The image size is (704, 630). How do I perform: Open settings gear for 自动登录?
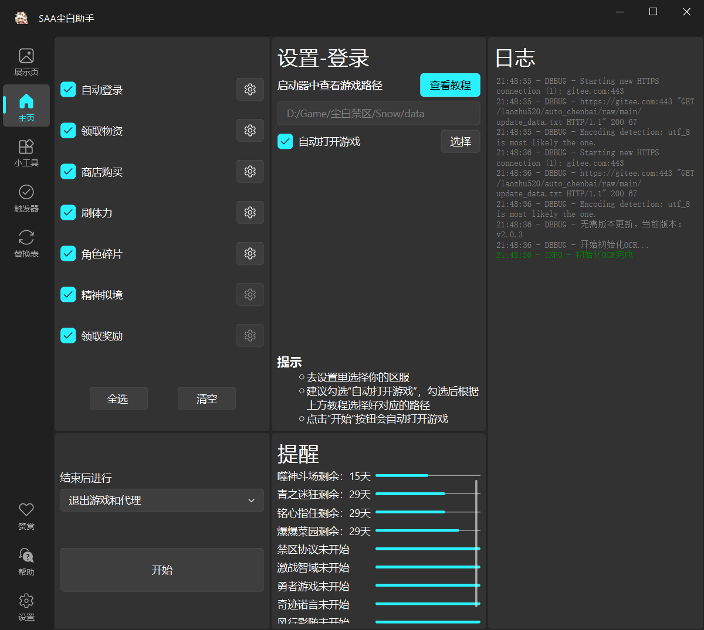tap(250, 90)
